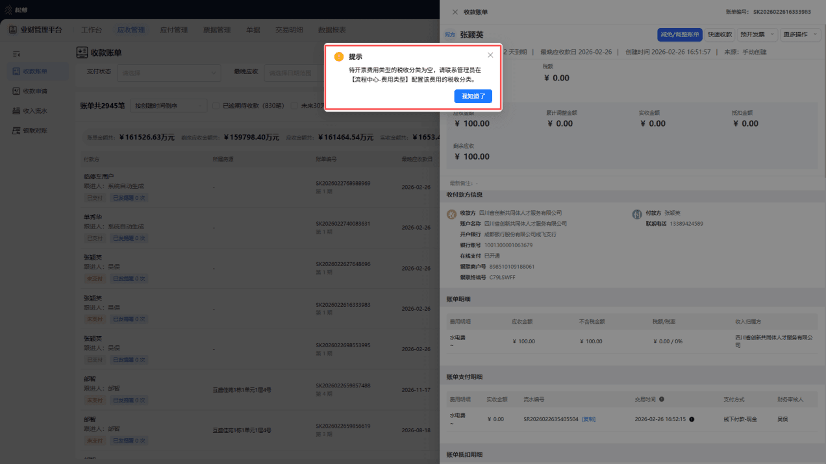This screenshot has height=464, width=826.
Task: Click bill number SK2026022768988969
Action: coord(343,183)
